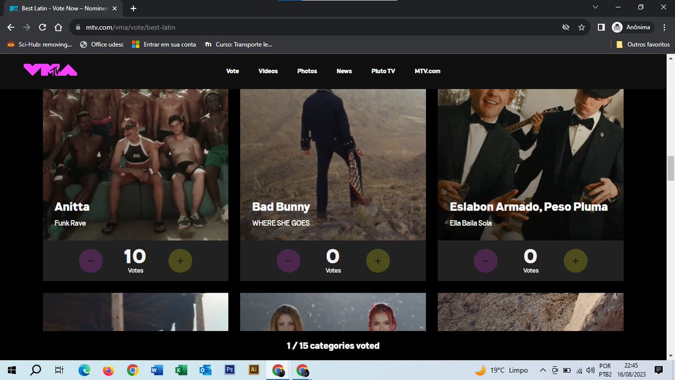Click the VMA MTV logo
Image resolution: width=675 pixels, height=380 pixels.
[x=50, y=70]
